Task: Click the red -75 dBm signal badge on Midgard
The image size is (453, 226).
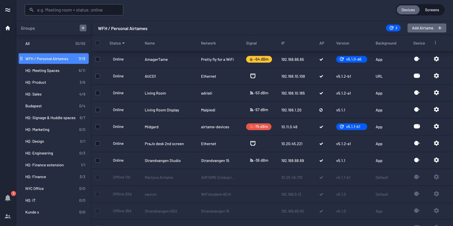Action: click(259, 127)
